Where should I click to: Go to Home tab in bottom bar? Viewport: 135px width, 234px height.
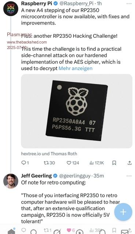11,231
